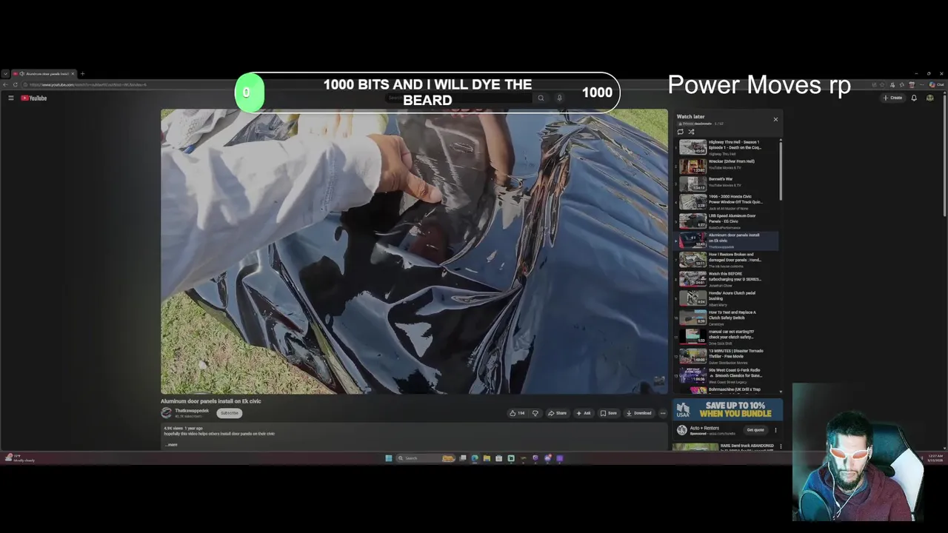This screenshot has width=948, height=533.
Task: Open the ad options three-dot menu
Action: (x=775, y=430)
